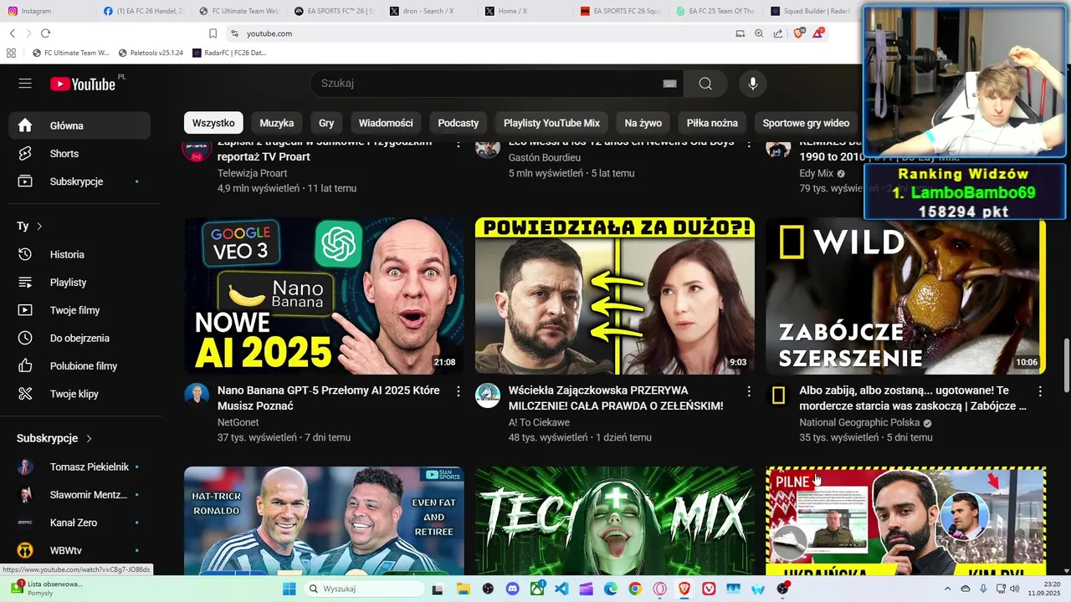Bookmark this page using address bar icon
The image size is (1071, 602).
click(213, 33)
